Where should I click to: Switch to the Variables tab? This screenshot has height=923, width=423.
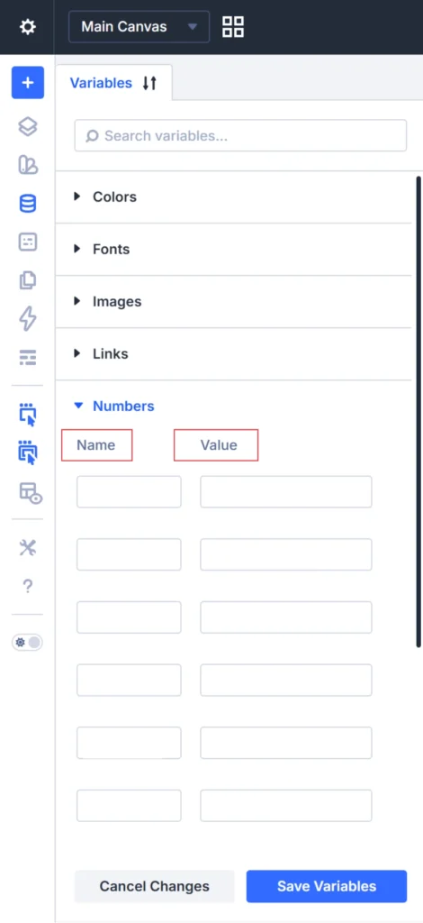[x=101, y=83]
